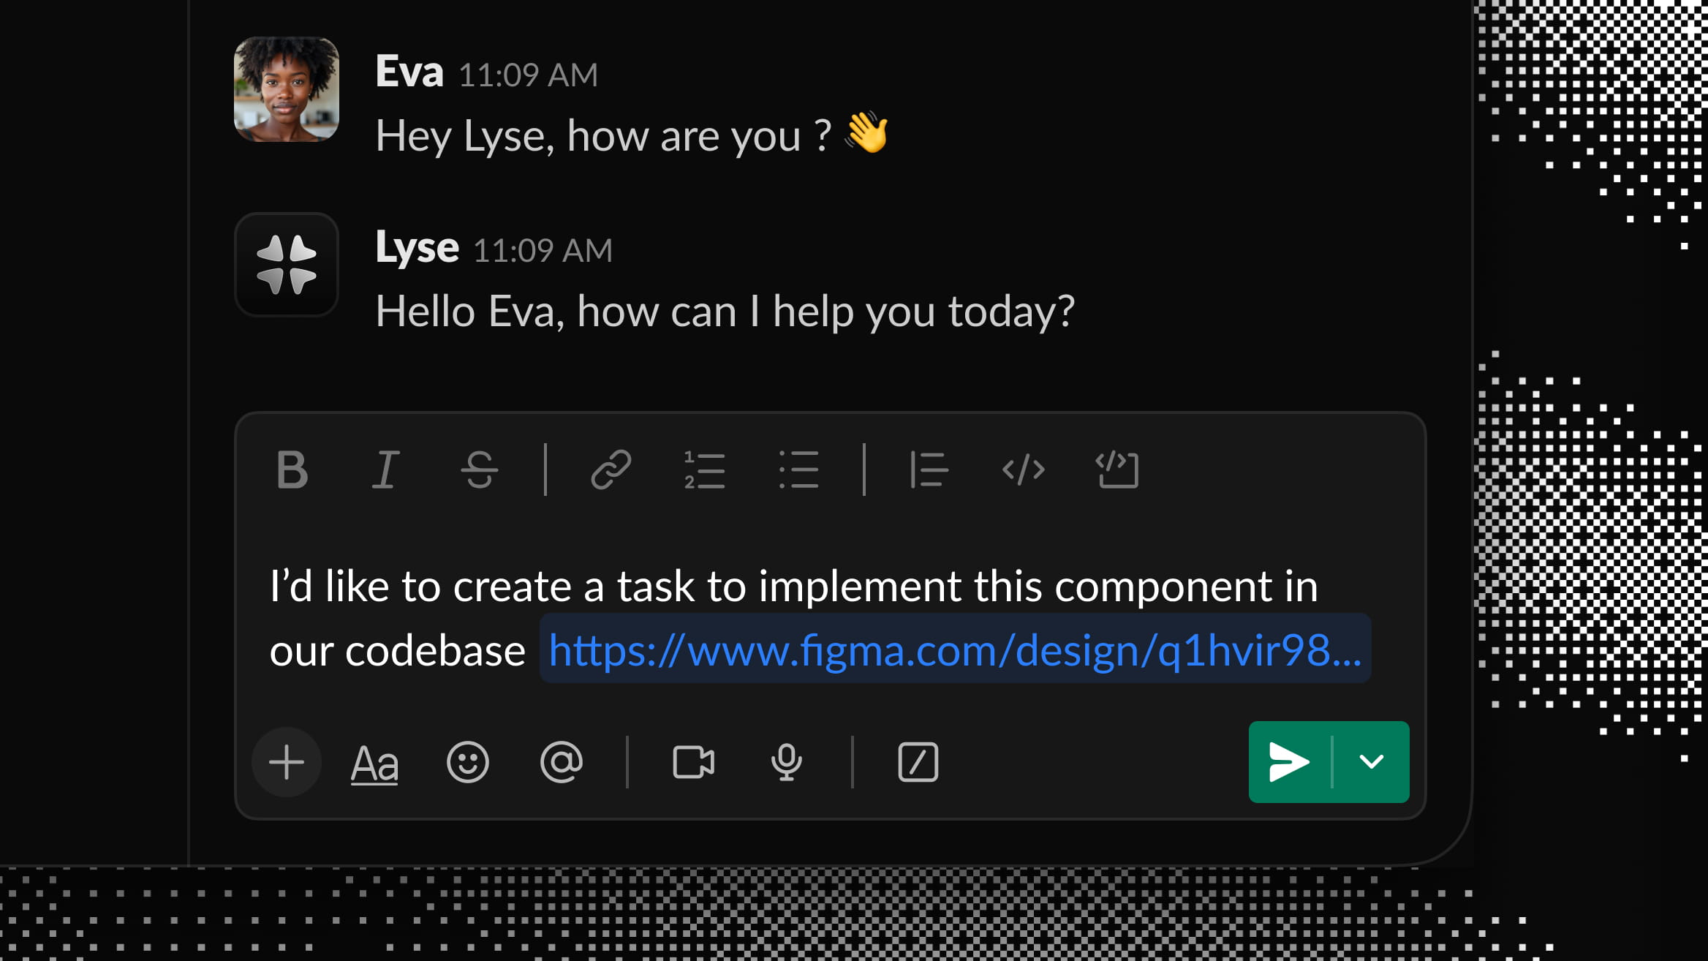Open the emoji picker
1708x961 pixels.
(467, 762)
